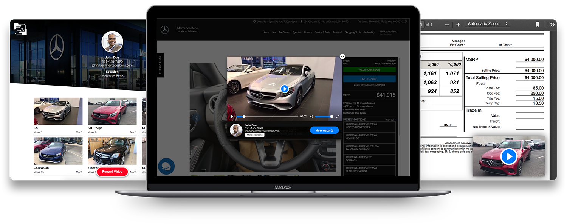
Task: Click the Mercedes-Benz logo in the site header
Action: 165,29
